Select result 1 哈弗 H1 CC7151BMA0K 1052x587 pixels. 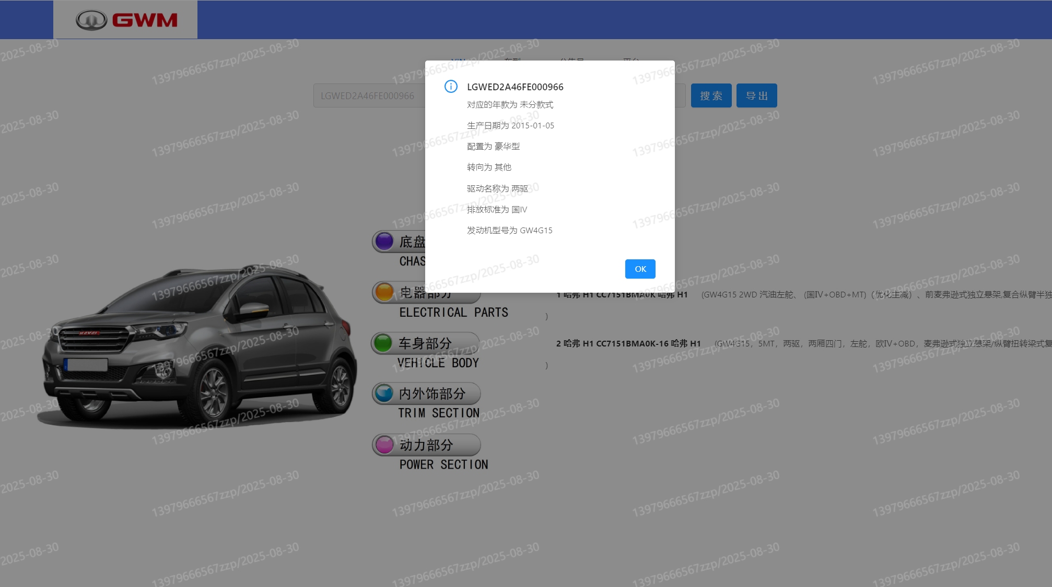click(x=622, y=295)
